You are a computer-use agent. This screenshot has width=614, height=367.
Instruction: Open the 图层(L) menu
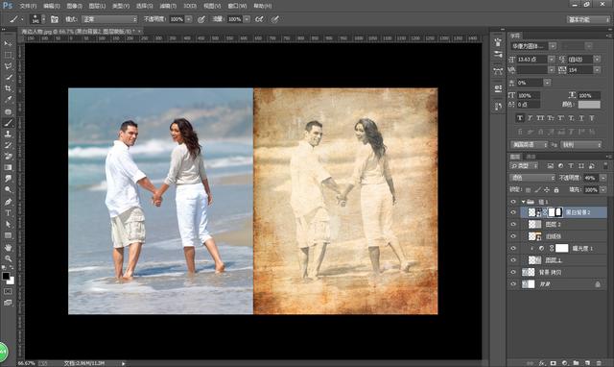[x=97, y=6]
